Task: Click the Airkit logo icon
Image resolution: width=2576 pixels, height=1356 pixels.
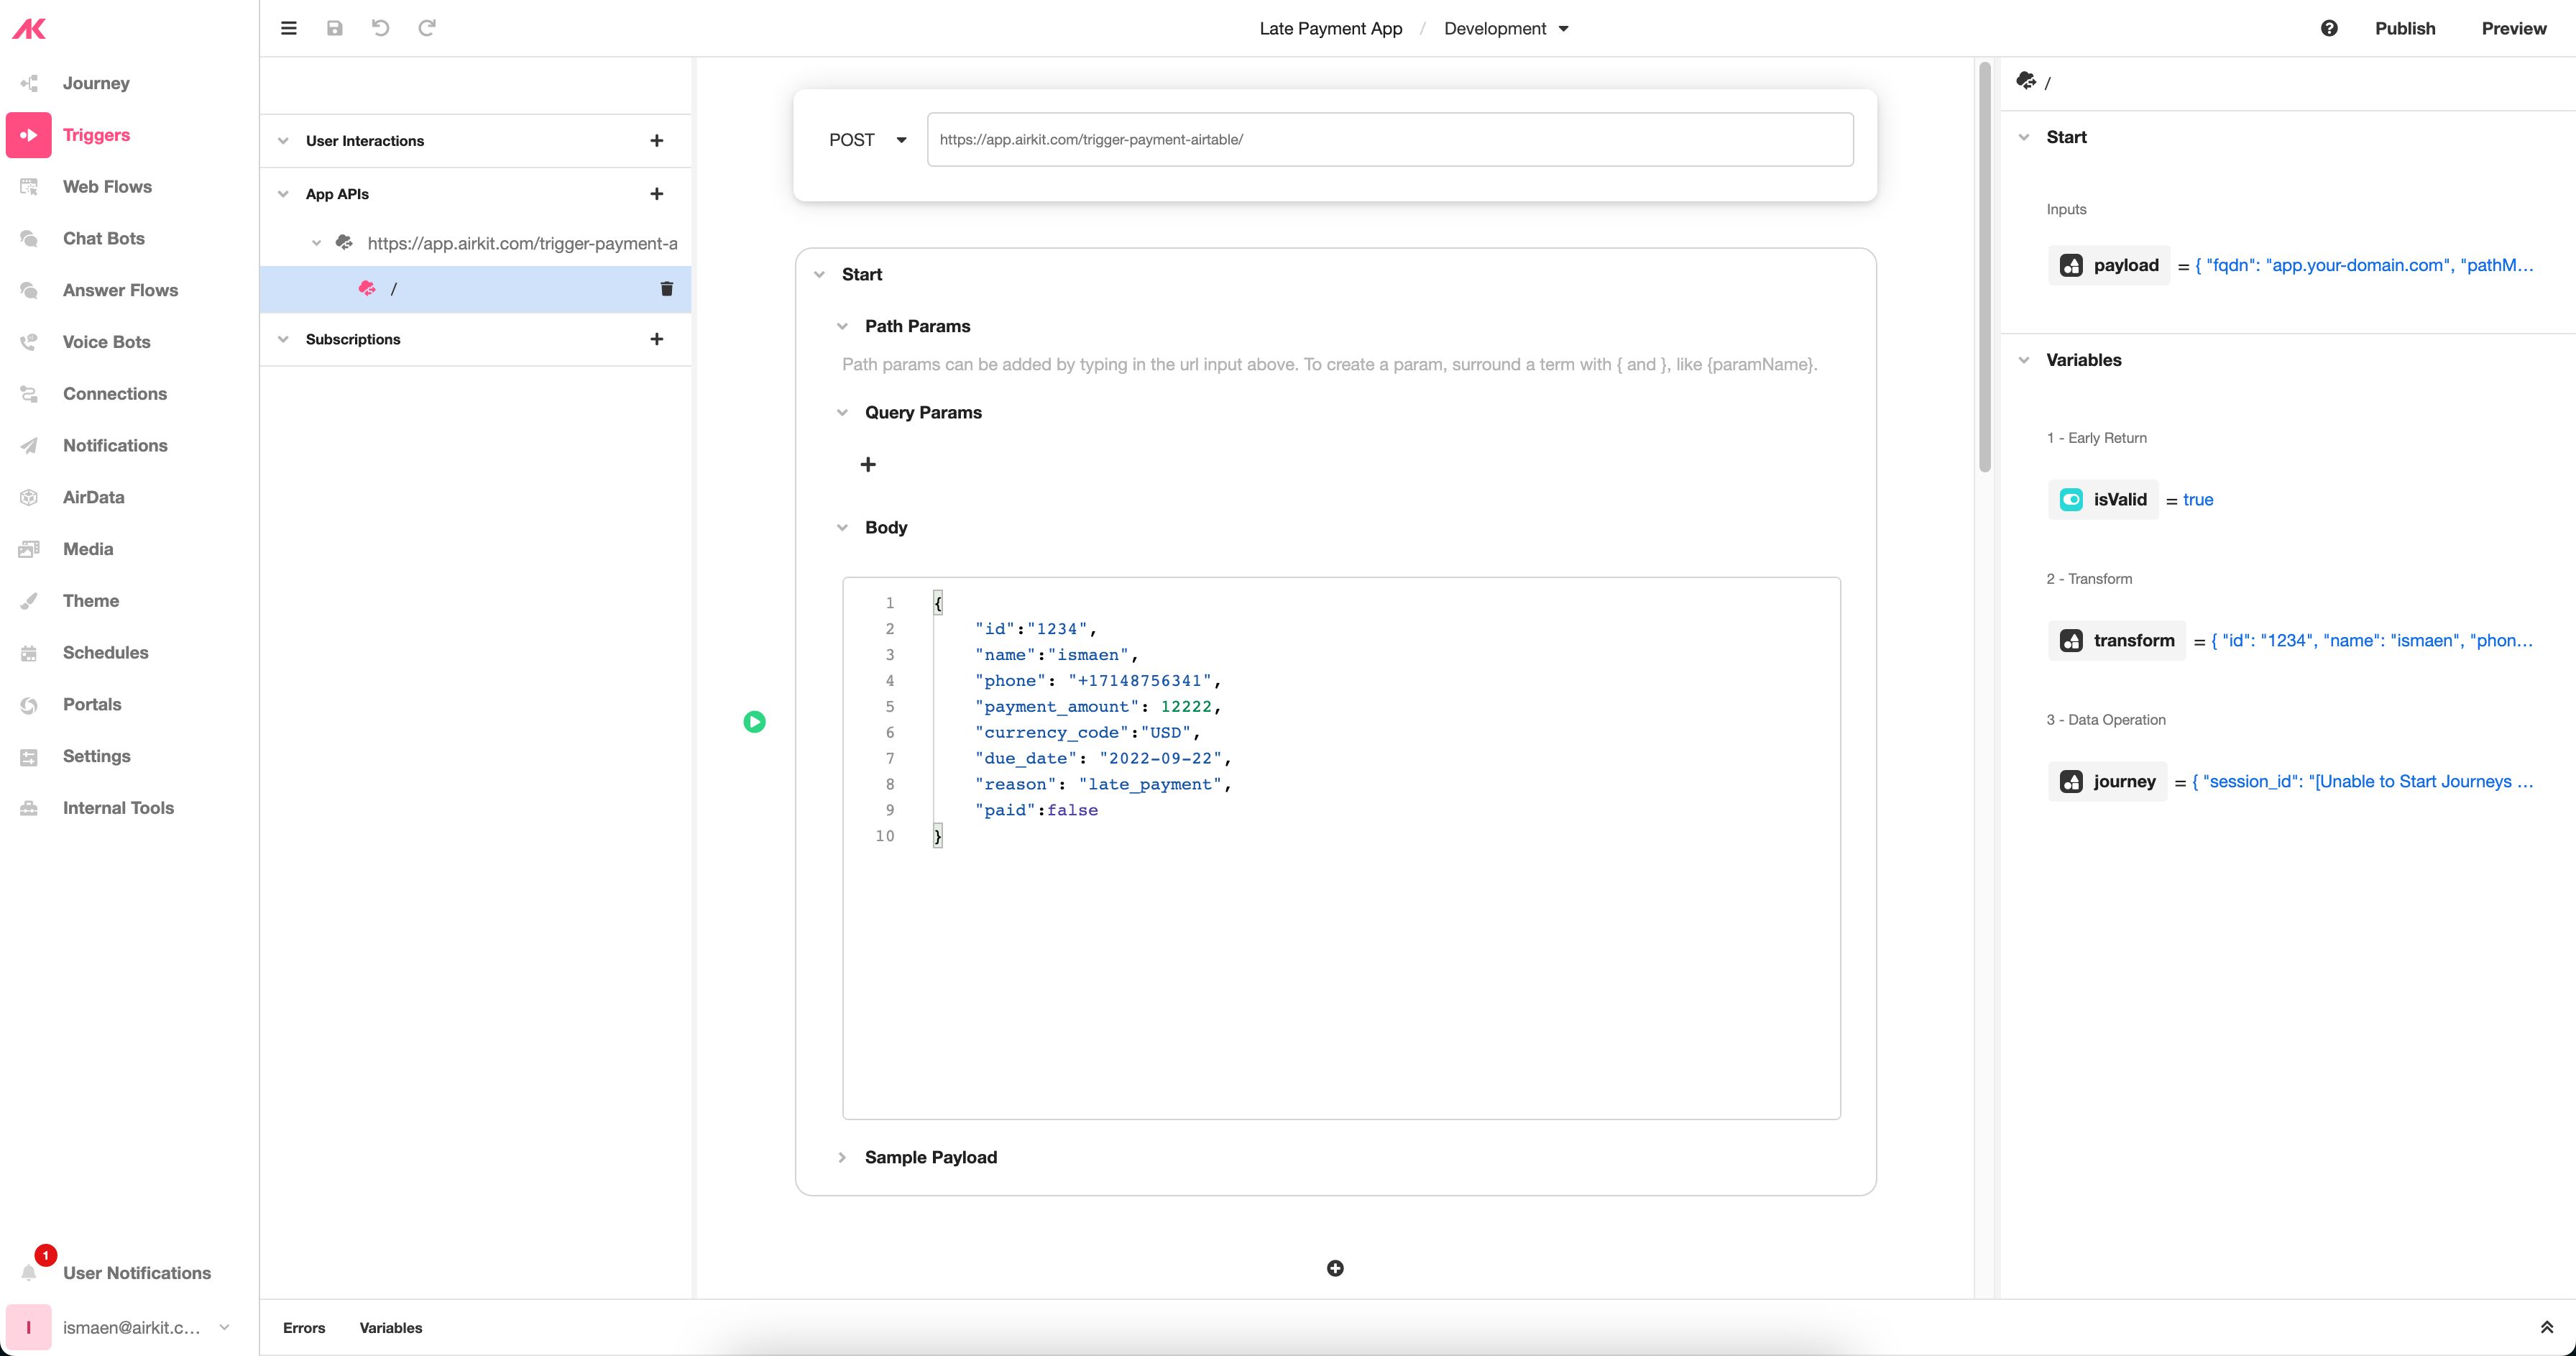Action: coord(29,29)
